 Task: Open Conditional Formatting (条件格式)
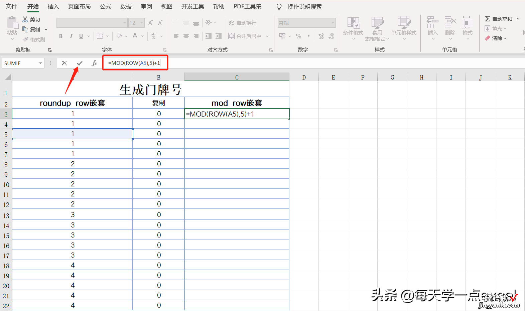pyautogui.click(x=353, y=28)
